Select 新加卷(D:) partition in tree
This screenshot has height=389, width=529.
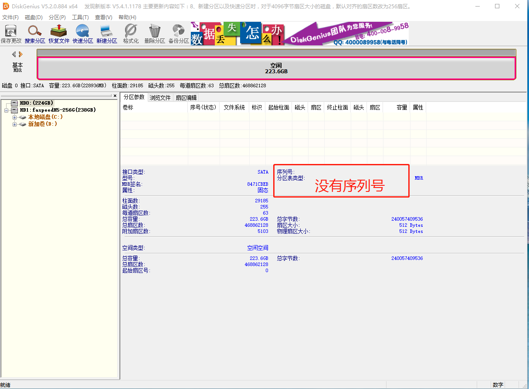[43, 124]
